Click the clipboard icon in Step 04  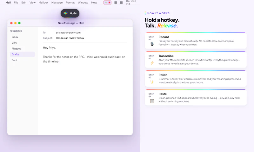pos(152,101)
